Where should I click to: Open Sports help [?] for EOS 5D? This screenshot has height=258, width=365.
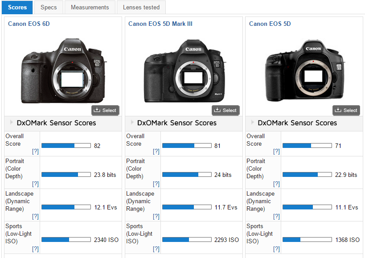(277, 249)
